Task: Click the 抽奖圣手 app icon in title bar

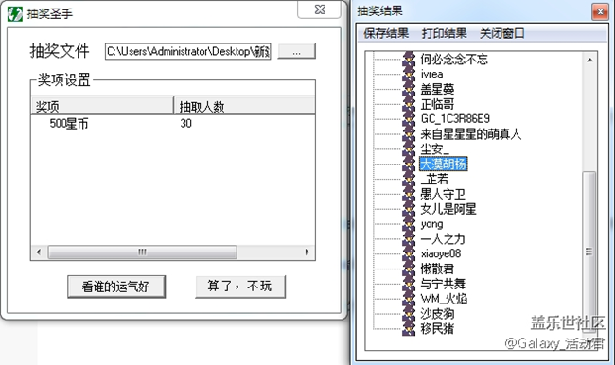Action: (x=15, y=14)
